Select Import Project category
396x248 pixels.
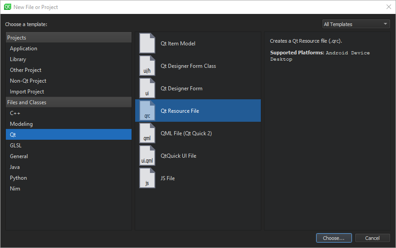click(69, 92)
